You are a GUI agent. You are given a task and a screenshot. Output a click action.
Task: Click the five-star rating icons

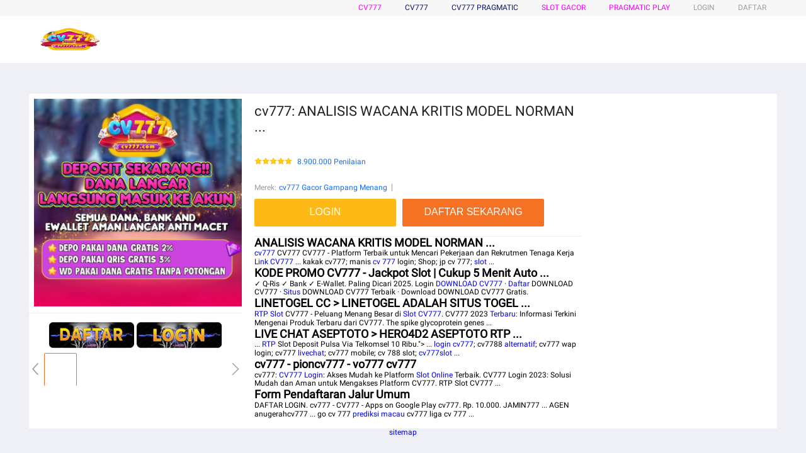pos(273,161)
